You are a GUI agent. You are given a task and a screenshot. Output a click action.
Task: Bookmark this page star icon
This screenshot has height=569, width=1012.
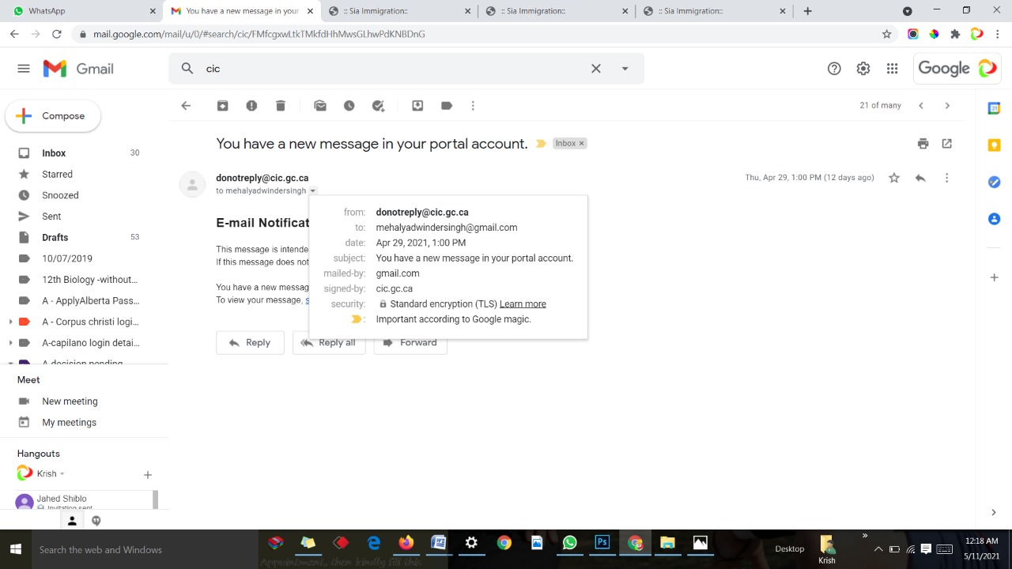click(886, 34)
